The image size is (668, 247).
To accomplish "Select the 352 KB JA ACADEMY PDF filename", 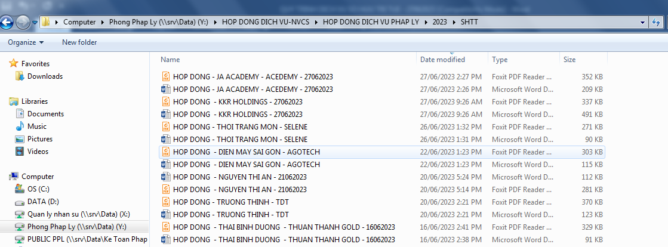I will [253, 76].
